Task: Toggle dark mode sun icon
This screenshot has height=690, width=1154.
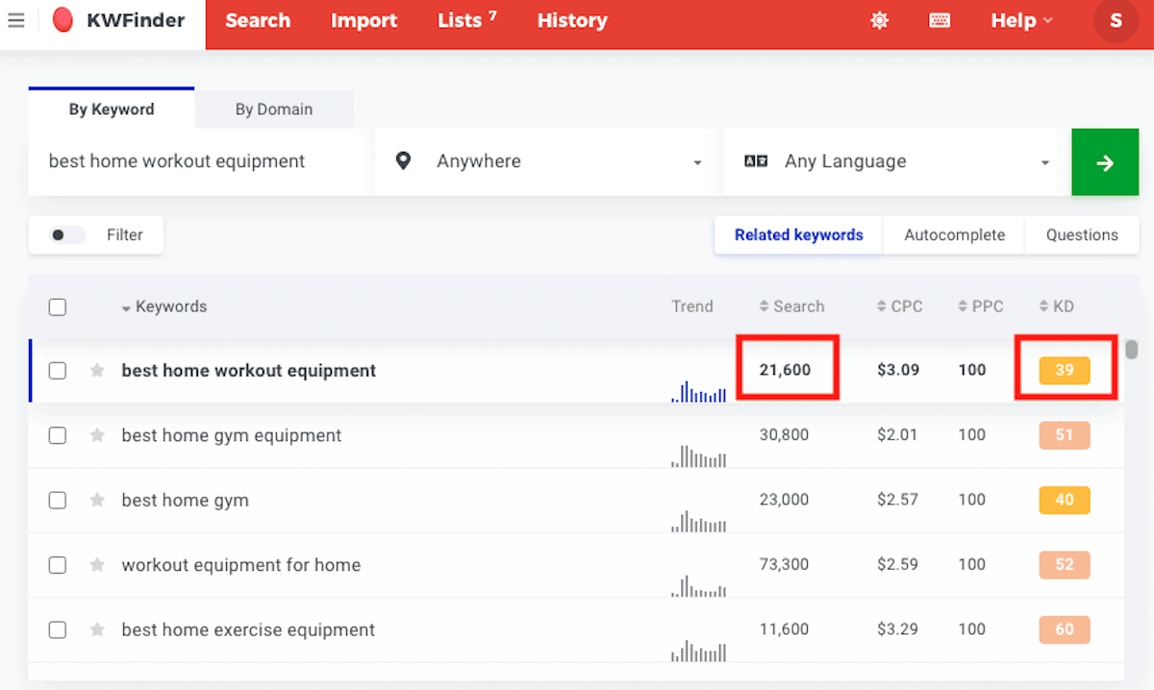Action: coord(879,21)
